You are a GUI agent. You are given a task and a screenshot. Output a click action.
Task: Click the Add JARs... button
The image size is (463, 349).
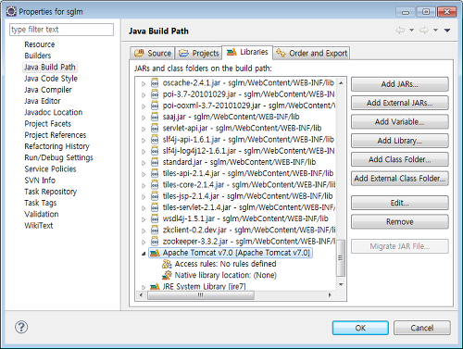400,84
